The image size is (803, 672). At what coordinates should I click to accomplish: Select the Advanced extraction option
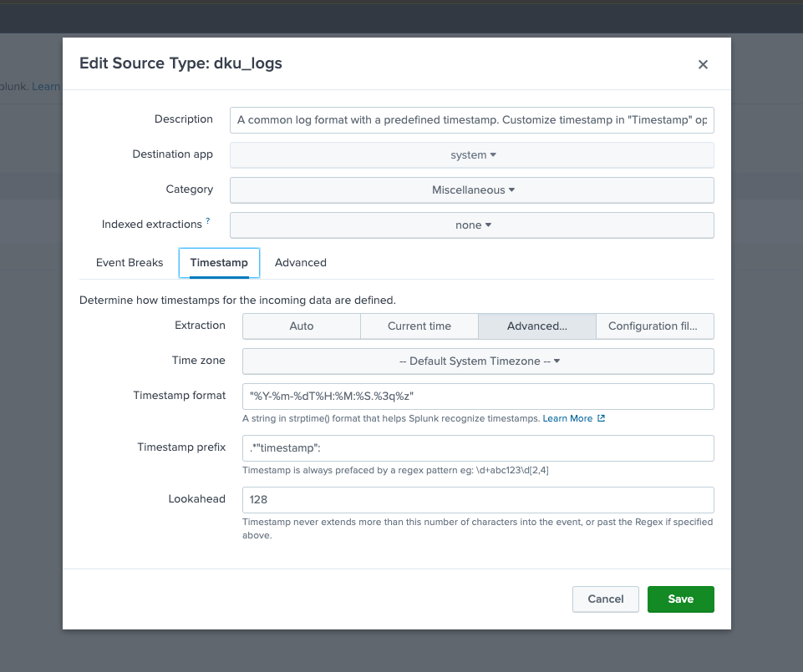pyautogui.click(x=536, y=326)
